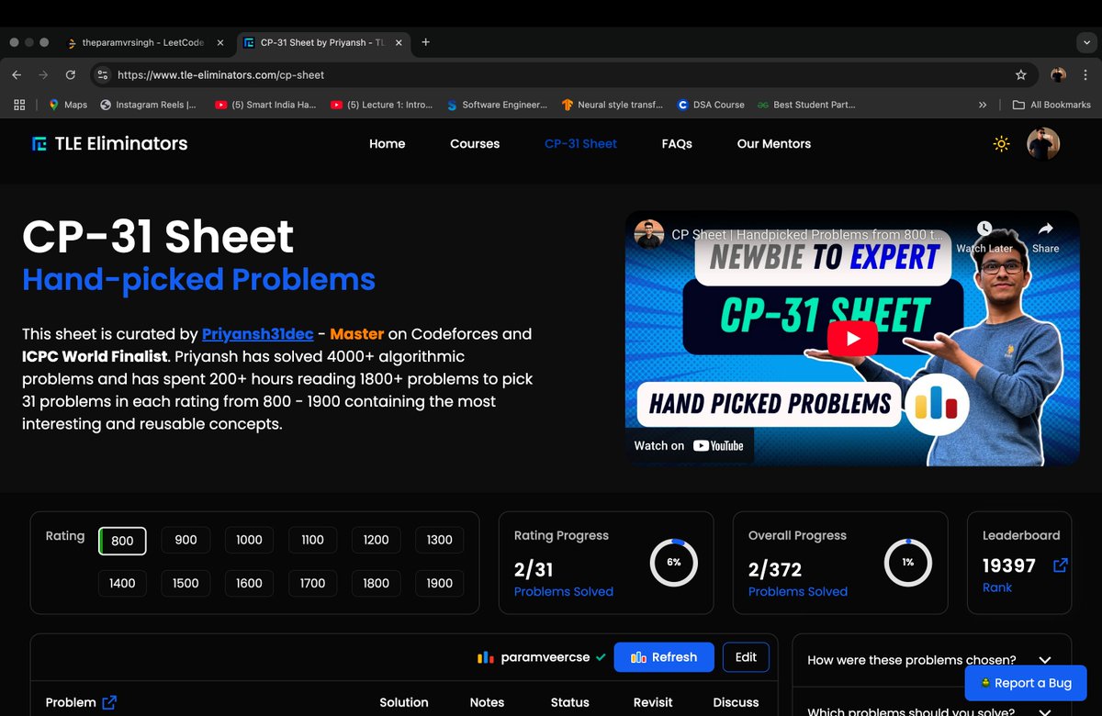Image resolution: width=1102 pixels, height=716 pixels.
Task: Click the blue Refresh button
Action: (663, 656)
